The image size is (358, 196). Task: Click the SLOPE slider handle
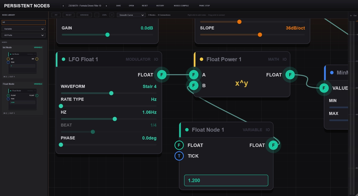[260, 35]
